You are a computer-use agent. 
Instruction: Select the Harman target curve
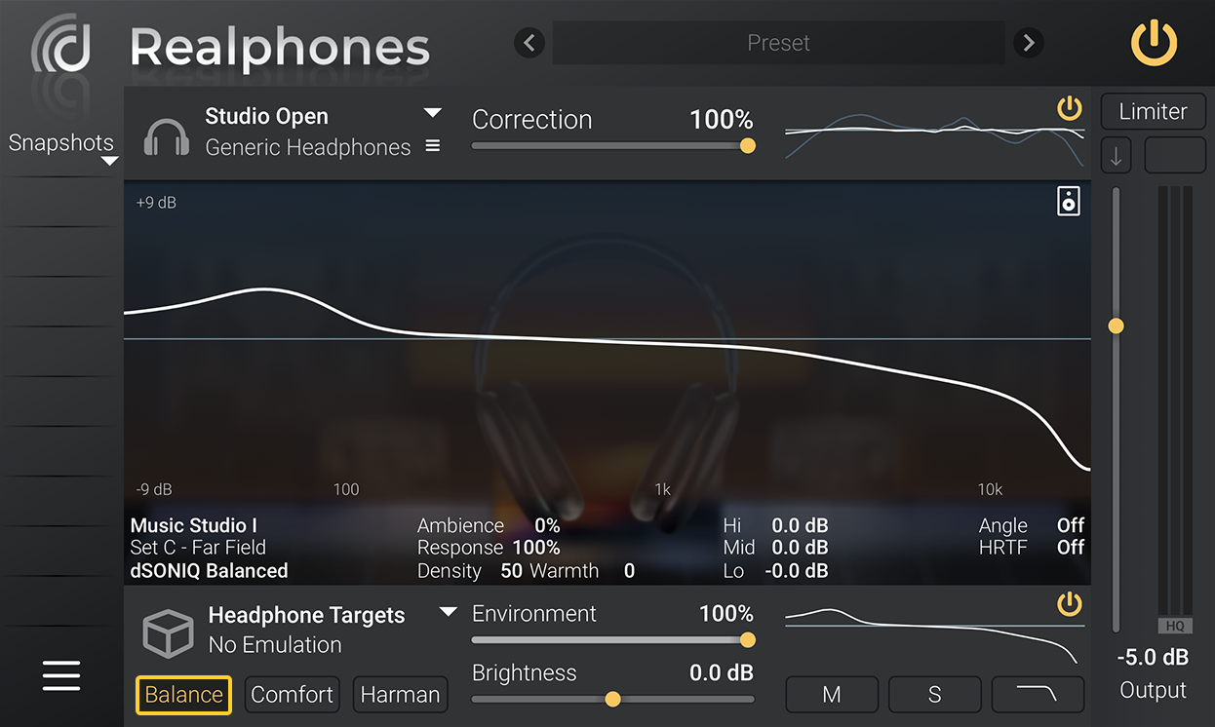click(400, 694)
